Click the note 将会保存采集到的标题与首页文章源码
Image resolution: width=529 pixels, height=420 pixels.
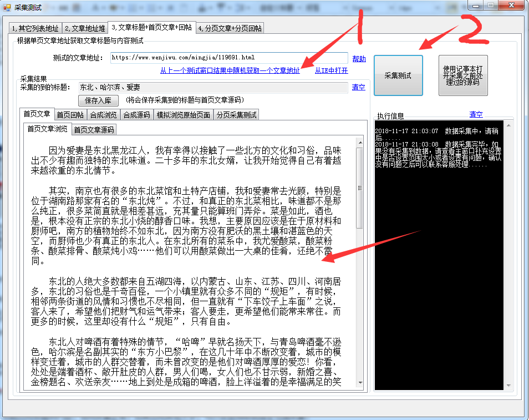[x=185, y=100]
